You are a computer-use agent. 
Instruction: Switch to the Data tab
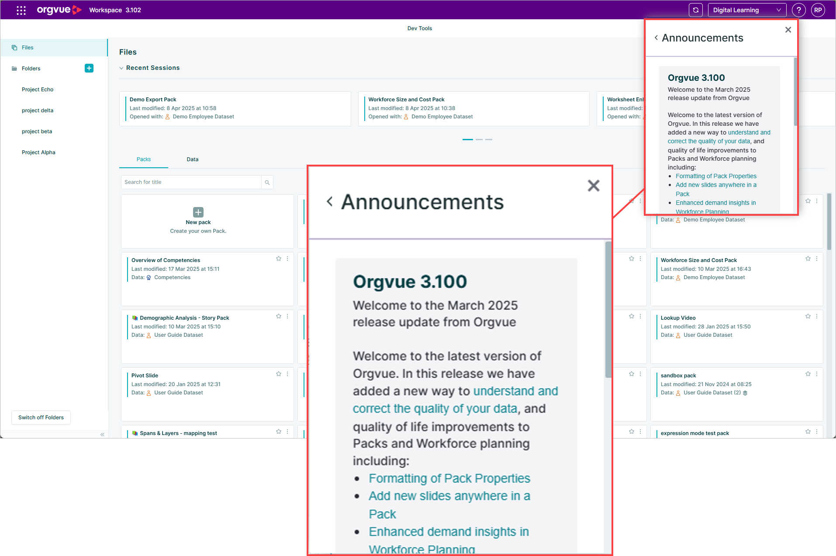coord(193,159)
